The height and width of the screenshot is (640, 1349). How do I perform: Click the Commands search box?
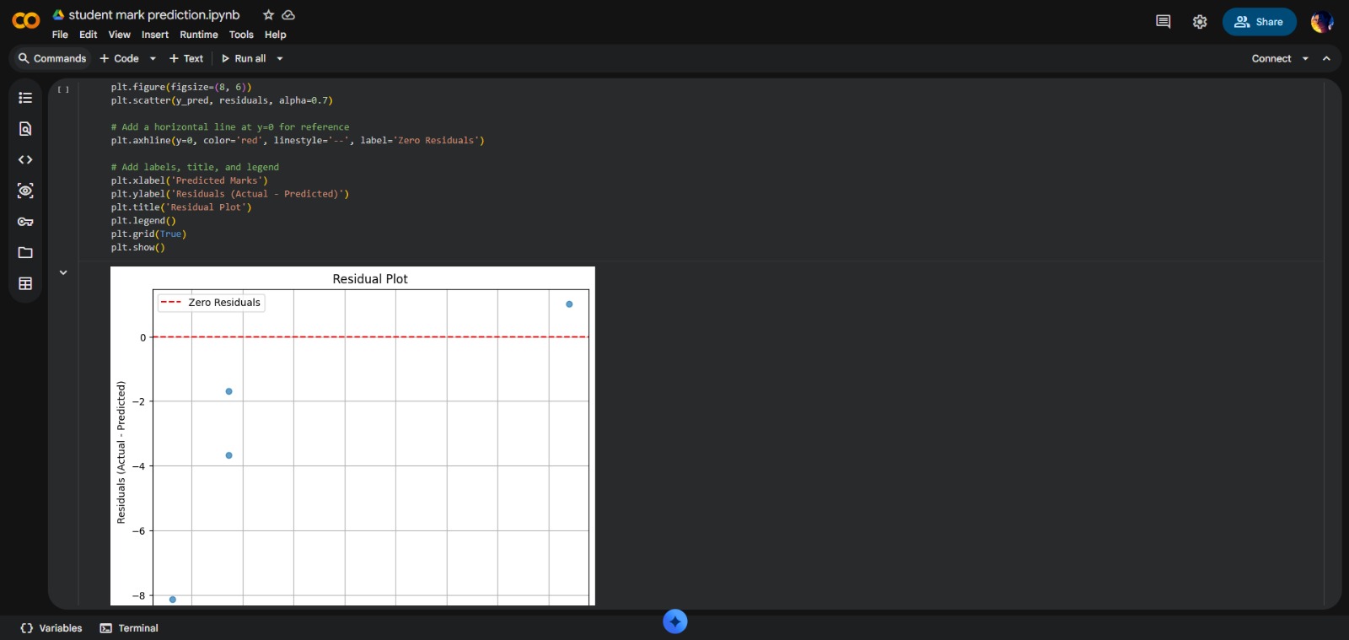click(52, 59)
